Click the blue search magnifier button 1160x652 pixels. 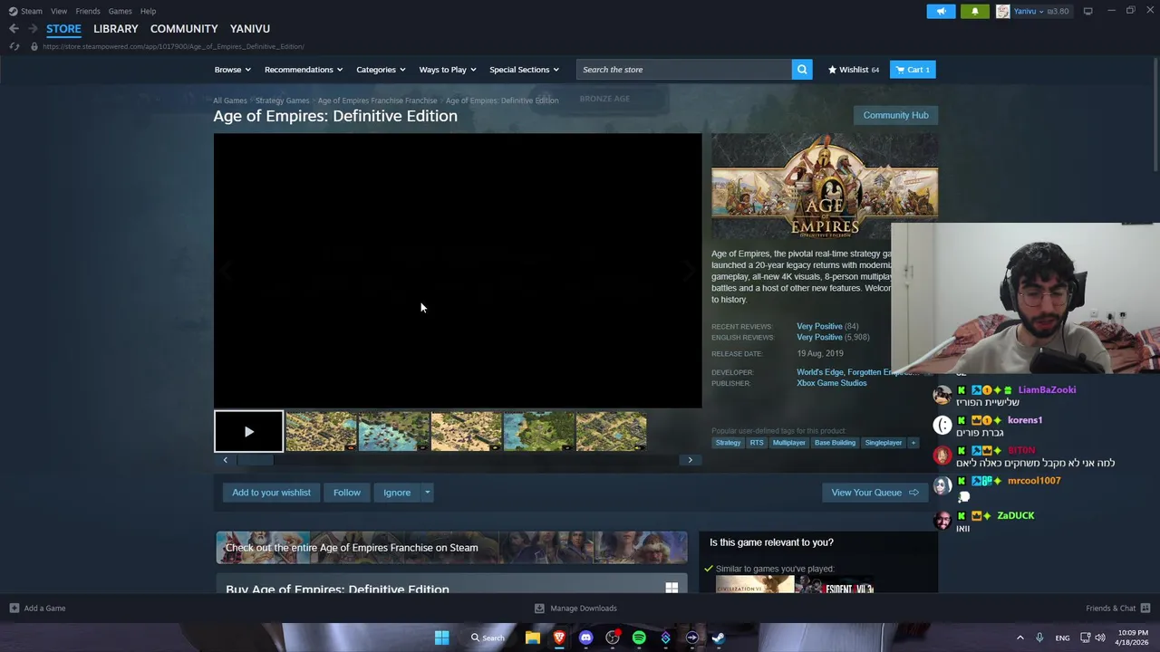point(802,70)
